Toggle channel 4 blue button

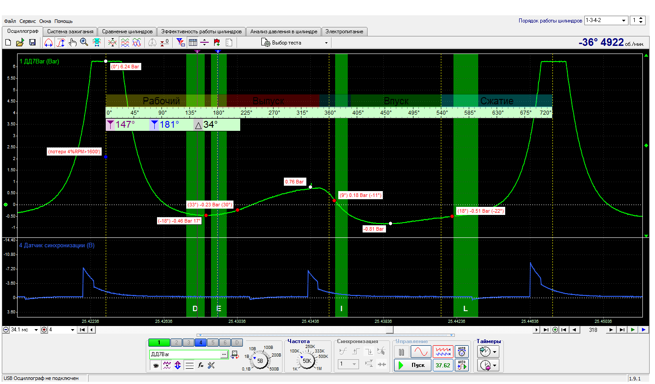click(201, 343)
